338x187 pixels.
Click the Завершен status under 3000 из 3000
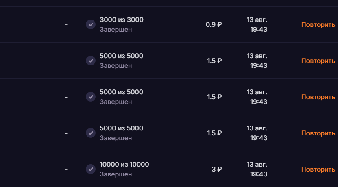click(x=116, y=30)
